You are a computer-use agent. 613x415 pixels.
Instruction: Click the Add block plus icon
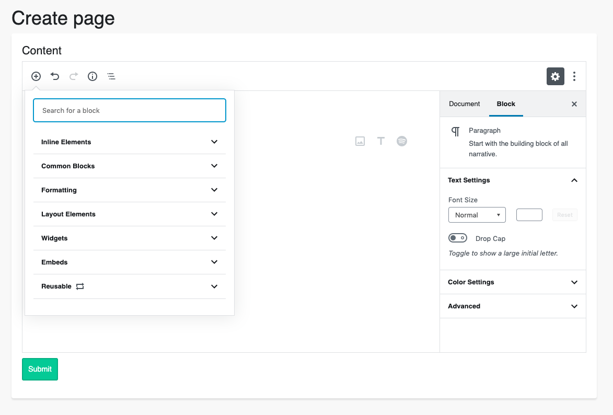click(36, 76)
